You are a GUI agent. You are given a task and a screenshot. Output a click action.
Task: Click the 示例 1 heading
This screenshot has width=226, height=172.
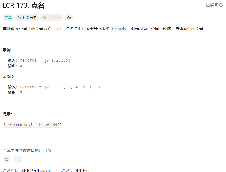[x=9, y=50]
